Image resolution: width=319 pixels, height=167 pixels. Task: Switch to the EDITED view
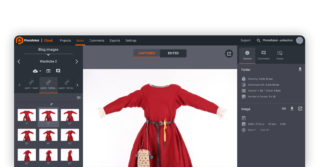(x=173, y=53)
